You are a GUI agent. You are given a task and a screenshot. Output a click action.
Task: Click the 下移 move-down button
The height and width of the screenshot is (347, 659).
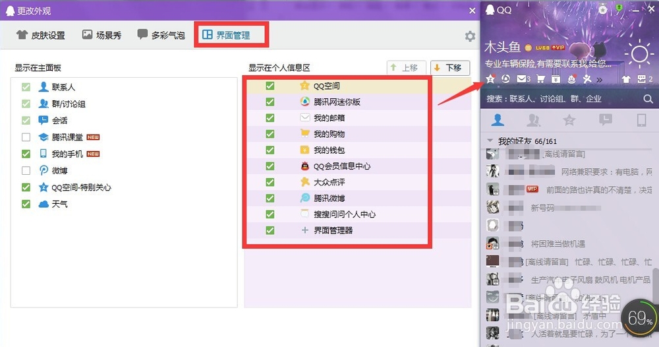pos(449,68)
